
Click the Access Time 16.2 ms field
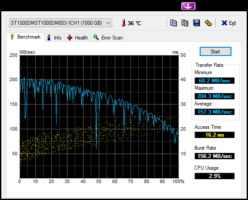point(214,135)
